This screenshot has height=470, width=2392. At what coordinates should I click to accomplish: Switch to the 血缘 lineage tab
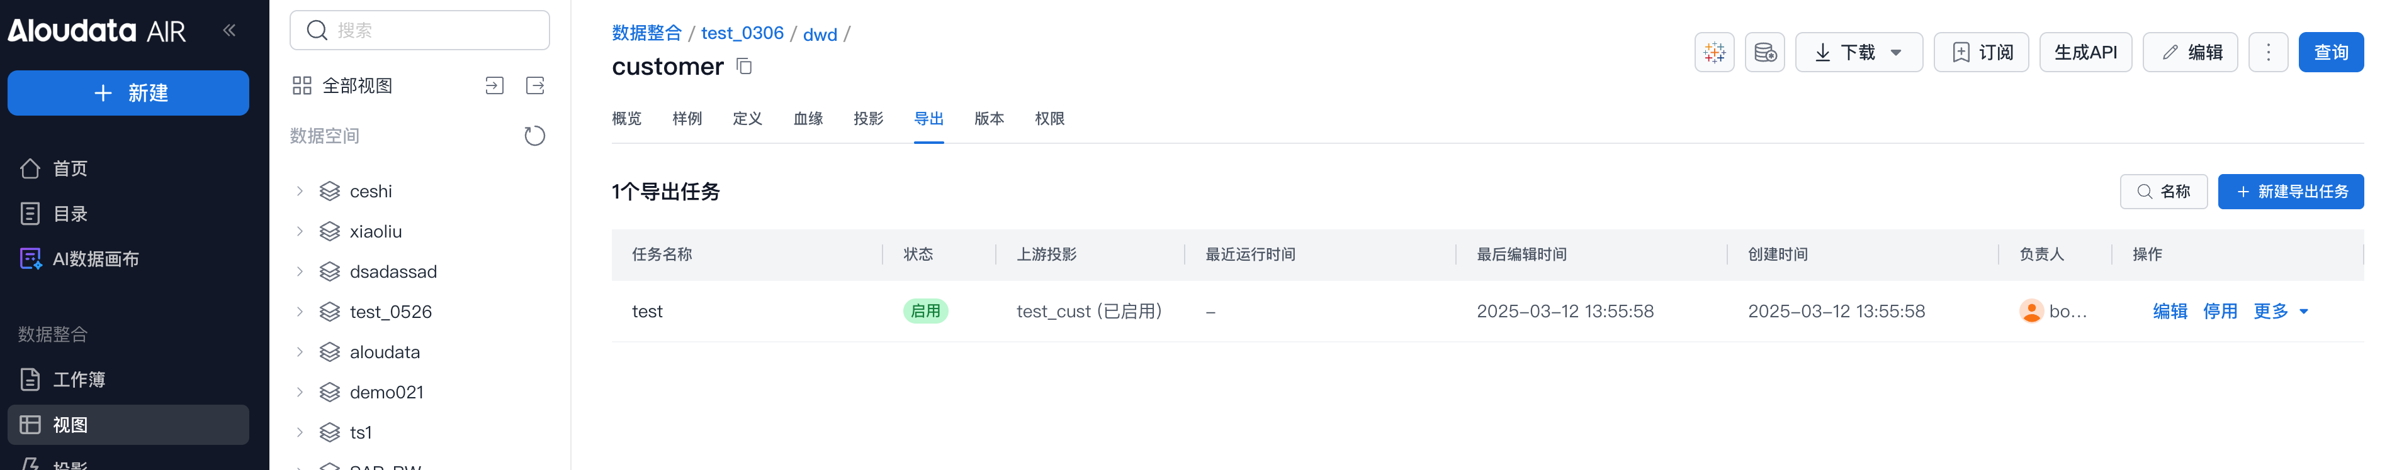pos(808,119)
